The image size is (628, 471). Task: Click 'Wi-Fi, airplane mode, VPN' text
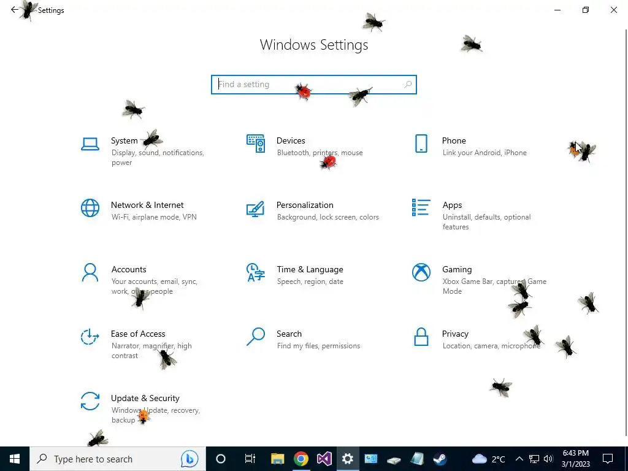point(154,217)
